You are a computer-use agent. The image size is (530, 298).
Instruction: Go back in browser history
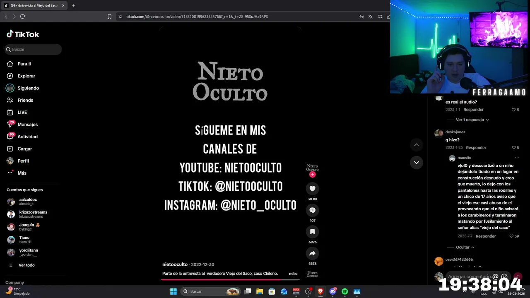6,17
